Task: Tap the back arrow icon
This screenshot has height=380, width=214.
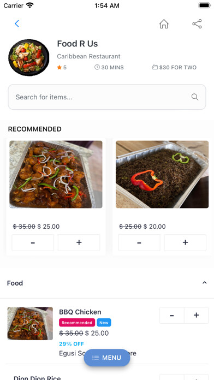Action: click(x=17, y=23)
